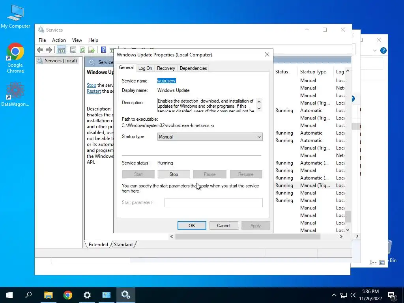Open the Windows Start menu
This screenshot has width=404, height=303.
9,295
